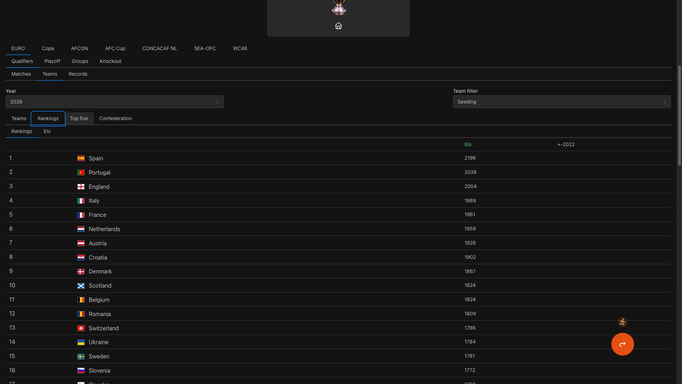Switch to the AFCON tab
Screen dimensions: 682x384
pos(79,48)
